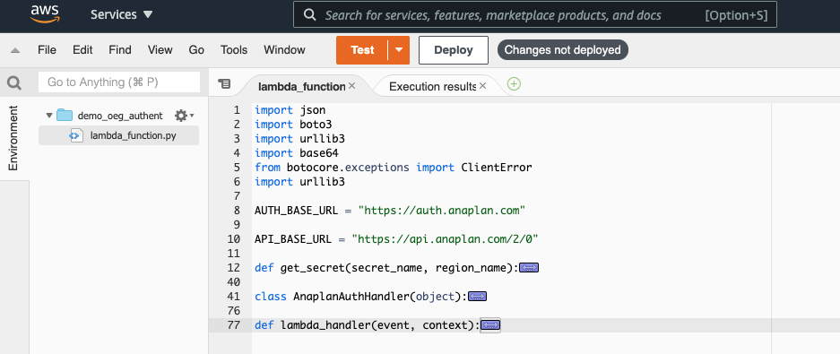Collapse the demo_oeg_authent folder tree
This screenshot has height=354, width=840.
[49, 115]
